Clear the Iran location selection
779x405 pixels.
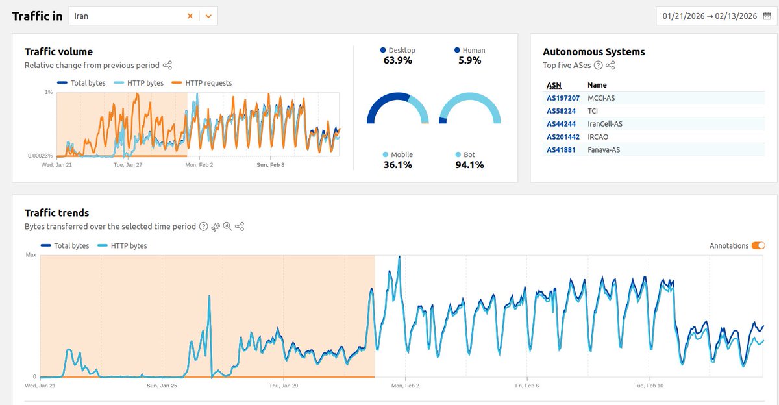click(x=190, y=16)
